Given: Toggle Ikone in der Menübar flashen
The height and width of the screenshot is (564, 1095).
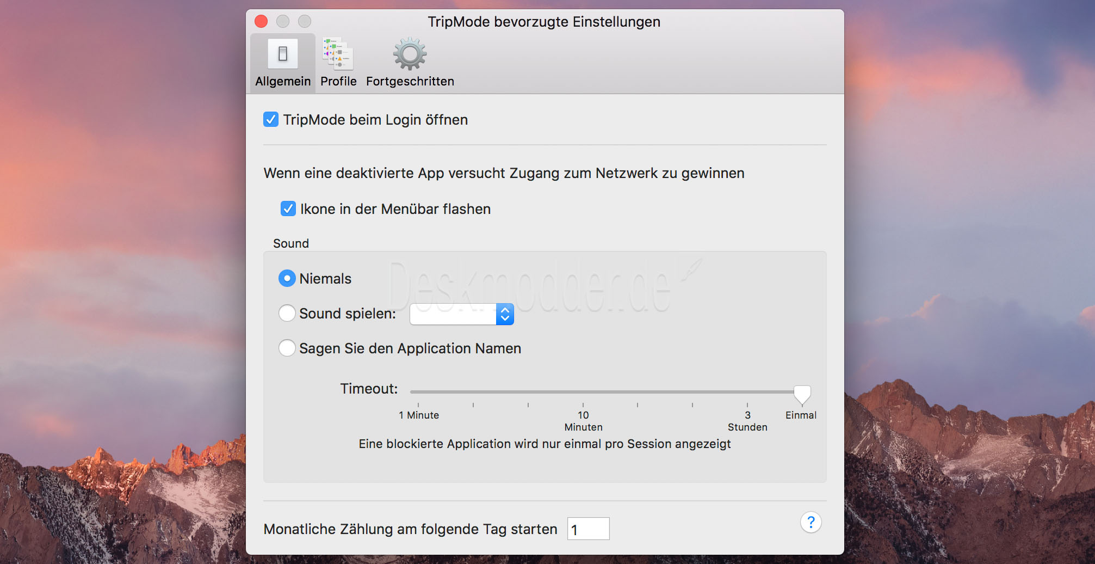Looking at the screenshot, I should (x=288, y=209).
